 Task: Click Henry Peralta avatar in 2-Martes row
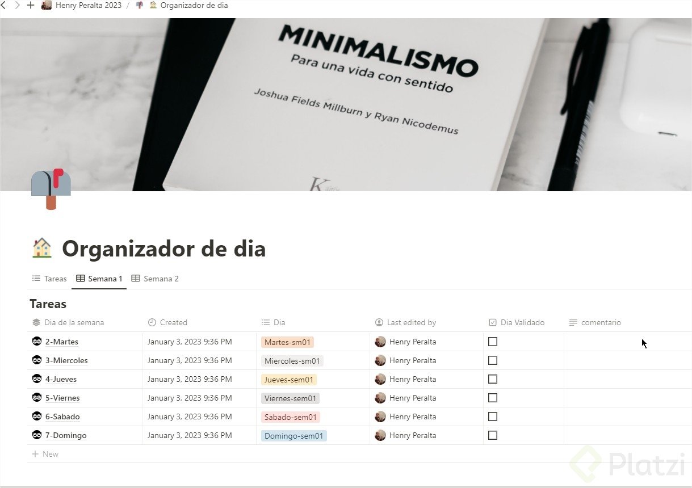pos(380,342)
